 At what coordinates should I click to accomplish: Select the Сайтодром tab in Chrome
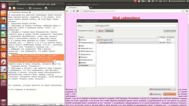pos(77,8)
